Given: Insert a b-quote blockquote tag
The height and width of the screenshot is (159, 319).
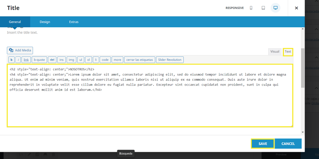Looking at the screenshot, I should [40, 60].
